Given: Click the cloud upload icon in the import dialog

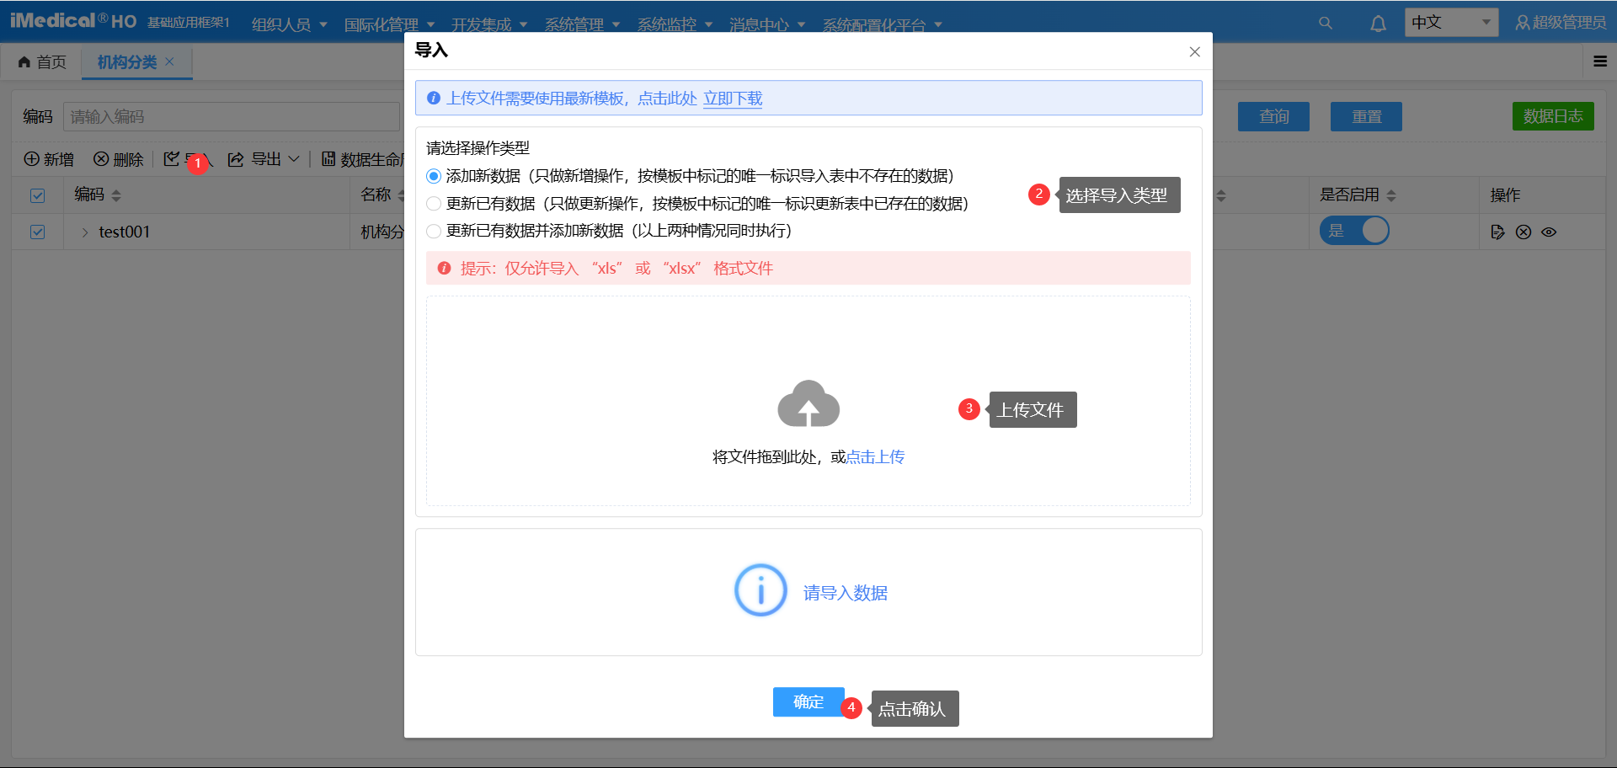Looking at the screenshot, I should 808,404.
